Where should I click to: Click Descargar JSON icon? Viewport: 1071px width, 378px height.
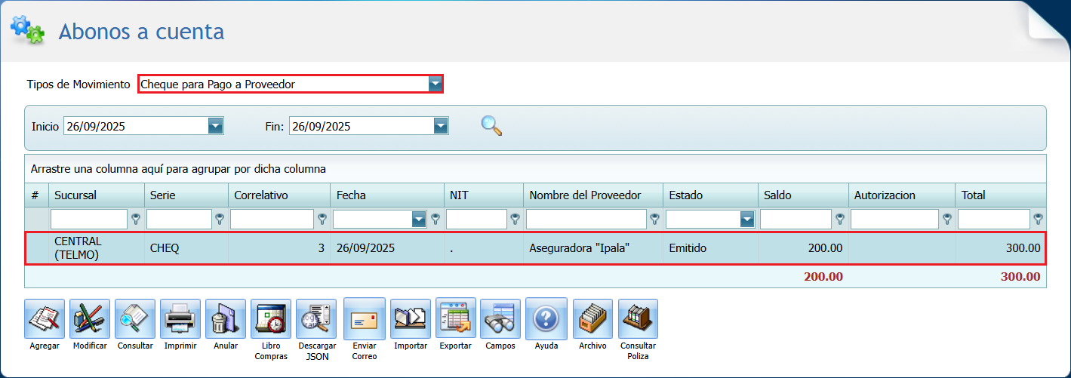[316, 319]
